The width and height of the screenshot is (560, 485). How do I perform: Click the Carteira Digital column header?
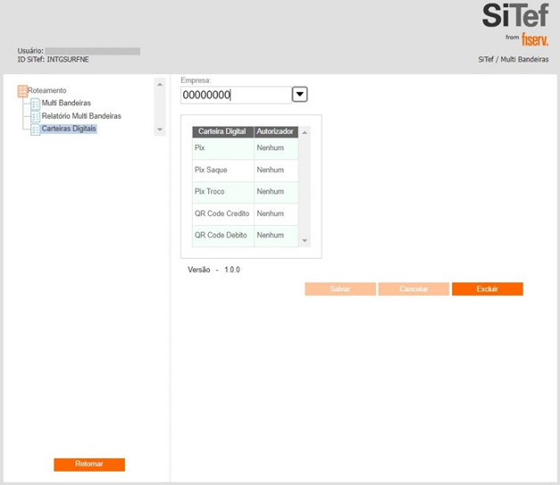(x=222, y=131)
